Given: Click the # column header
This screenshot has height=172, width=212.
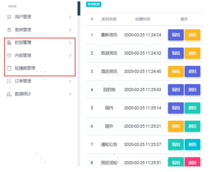Looking at the screenshot, I should coord(92,19).
